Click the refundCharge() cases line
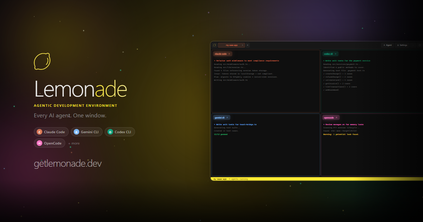 pyautogui.click(x=338, y=77)
